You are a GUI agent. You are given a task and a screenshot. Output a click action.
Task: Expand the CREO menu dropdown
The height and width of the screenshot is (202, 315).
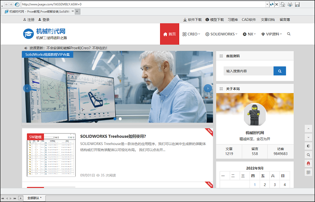tap(191, 34)
